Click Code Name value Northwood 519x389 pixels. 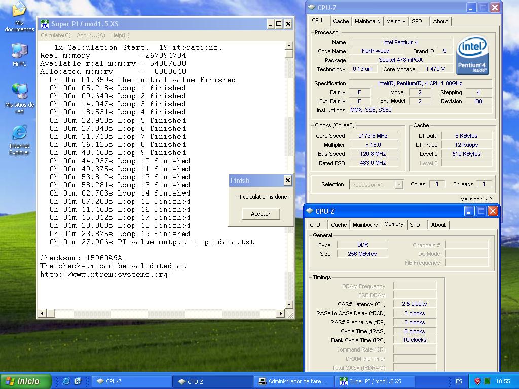tap(376, 51)
